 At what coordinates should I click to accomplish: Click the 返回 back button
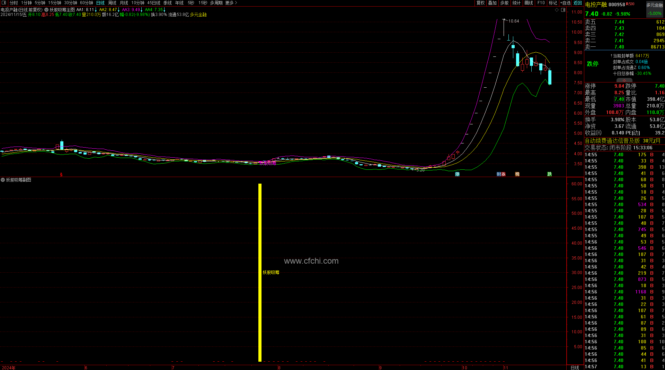coord(578,3)
